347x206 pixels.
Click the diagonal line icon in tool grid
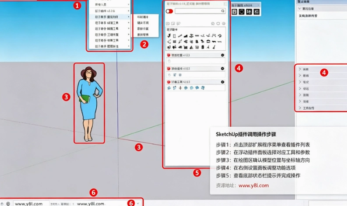coord(180,36)
